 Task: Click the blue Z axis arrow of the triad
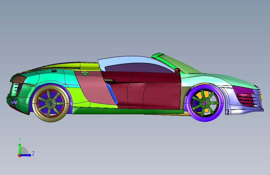click(26, 155)
